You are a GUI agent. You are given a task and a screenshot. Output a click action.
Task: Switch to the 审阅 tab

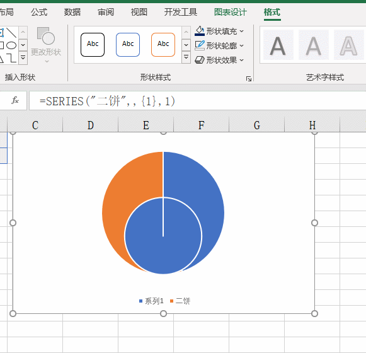click(x=106, y=12)
